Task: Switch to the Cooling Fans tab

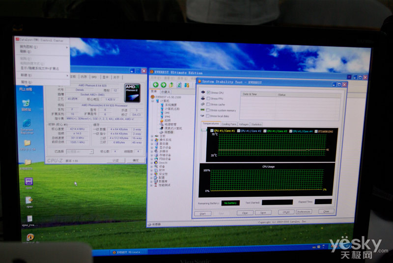Action: [229, 124]
